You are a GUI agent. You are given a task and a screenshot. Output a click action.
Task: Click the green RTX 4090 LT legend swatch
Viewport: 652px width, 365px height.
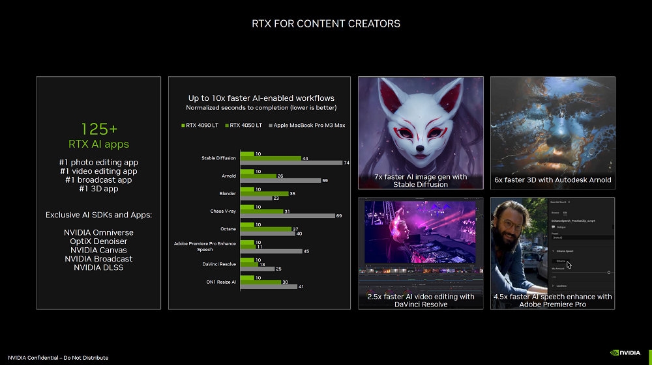point(183,126)
